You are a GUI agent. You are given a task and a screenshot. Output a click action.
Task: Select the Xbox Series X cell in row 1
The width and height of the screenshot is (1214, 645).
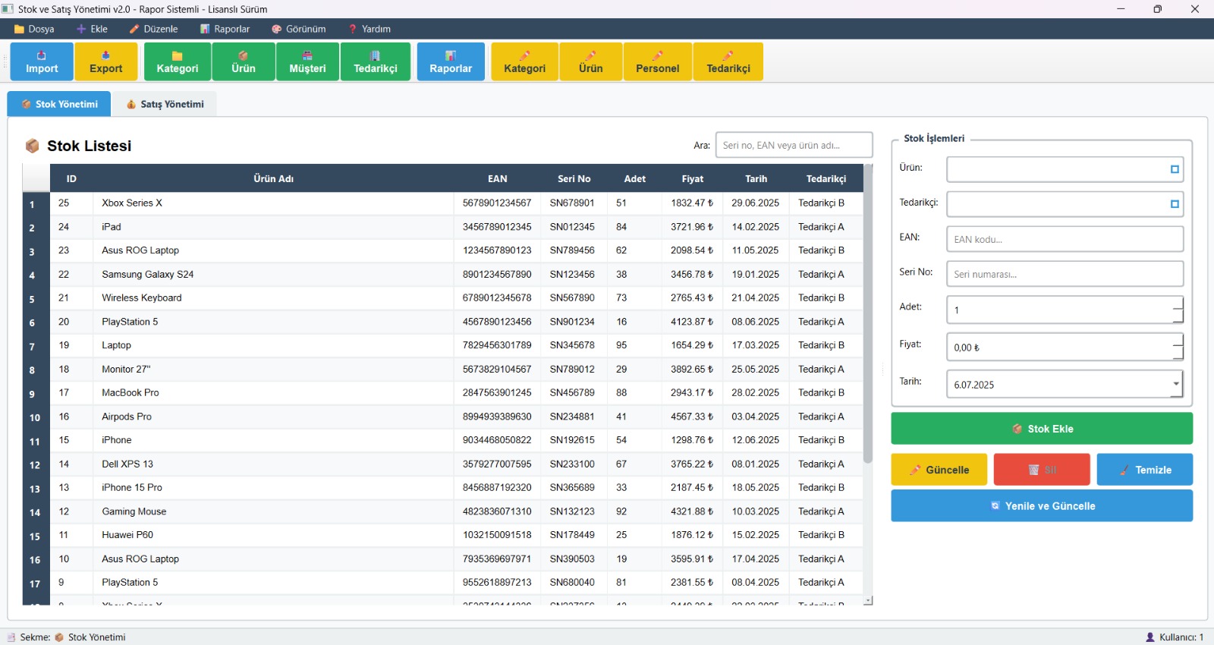coord(273,203)
